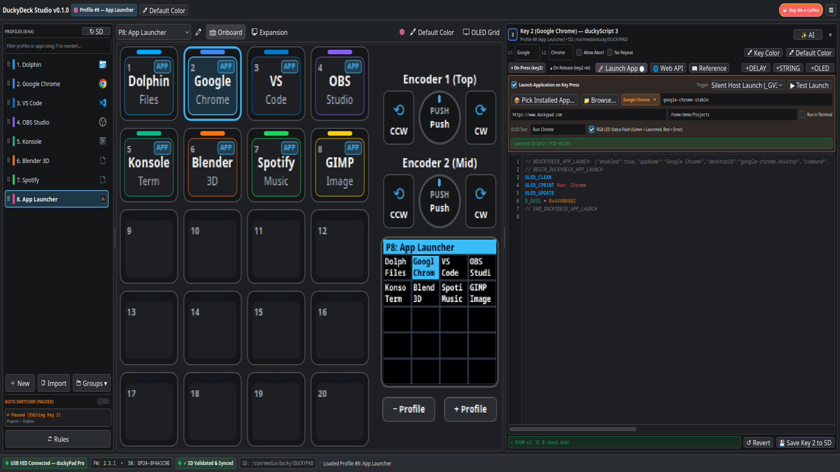Expand the Groups dropdown button

click(91, 383)
